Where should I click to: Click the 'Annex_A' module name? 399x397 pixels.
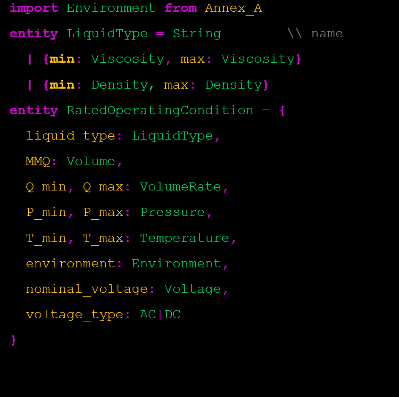coord(233,8)
